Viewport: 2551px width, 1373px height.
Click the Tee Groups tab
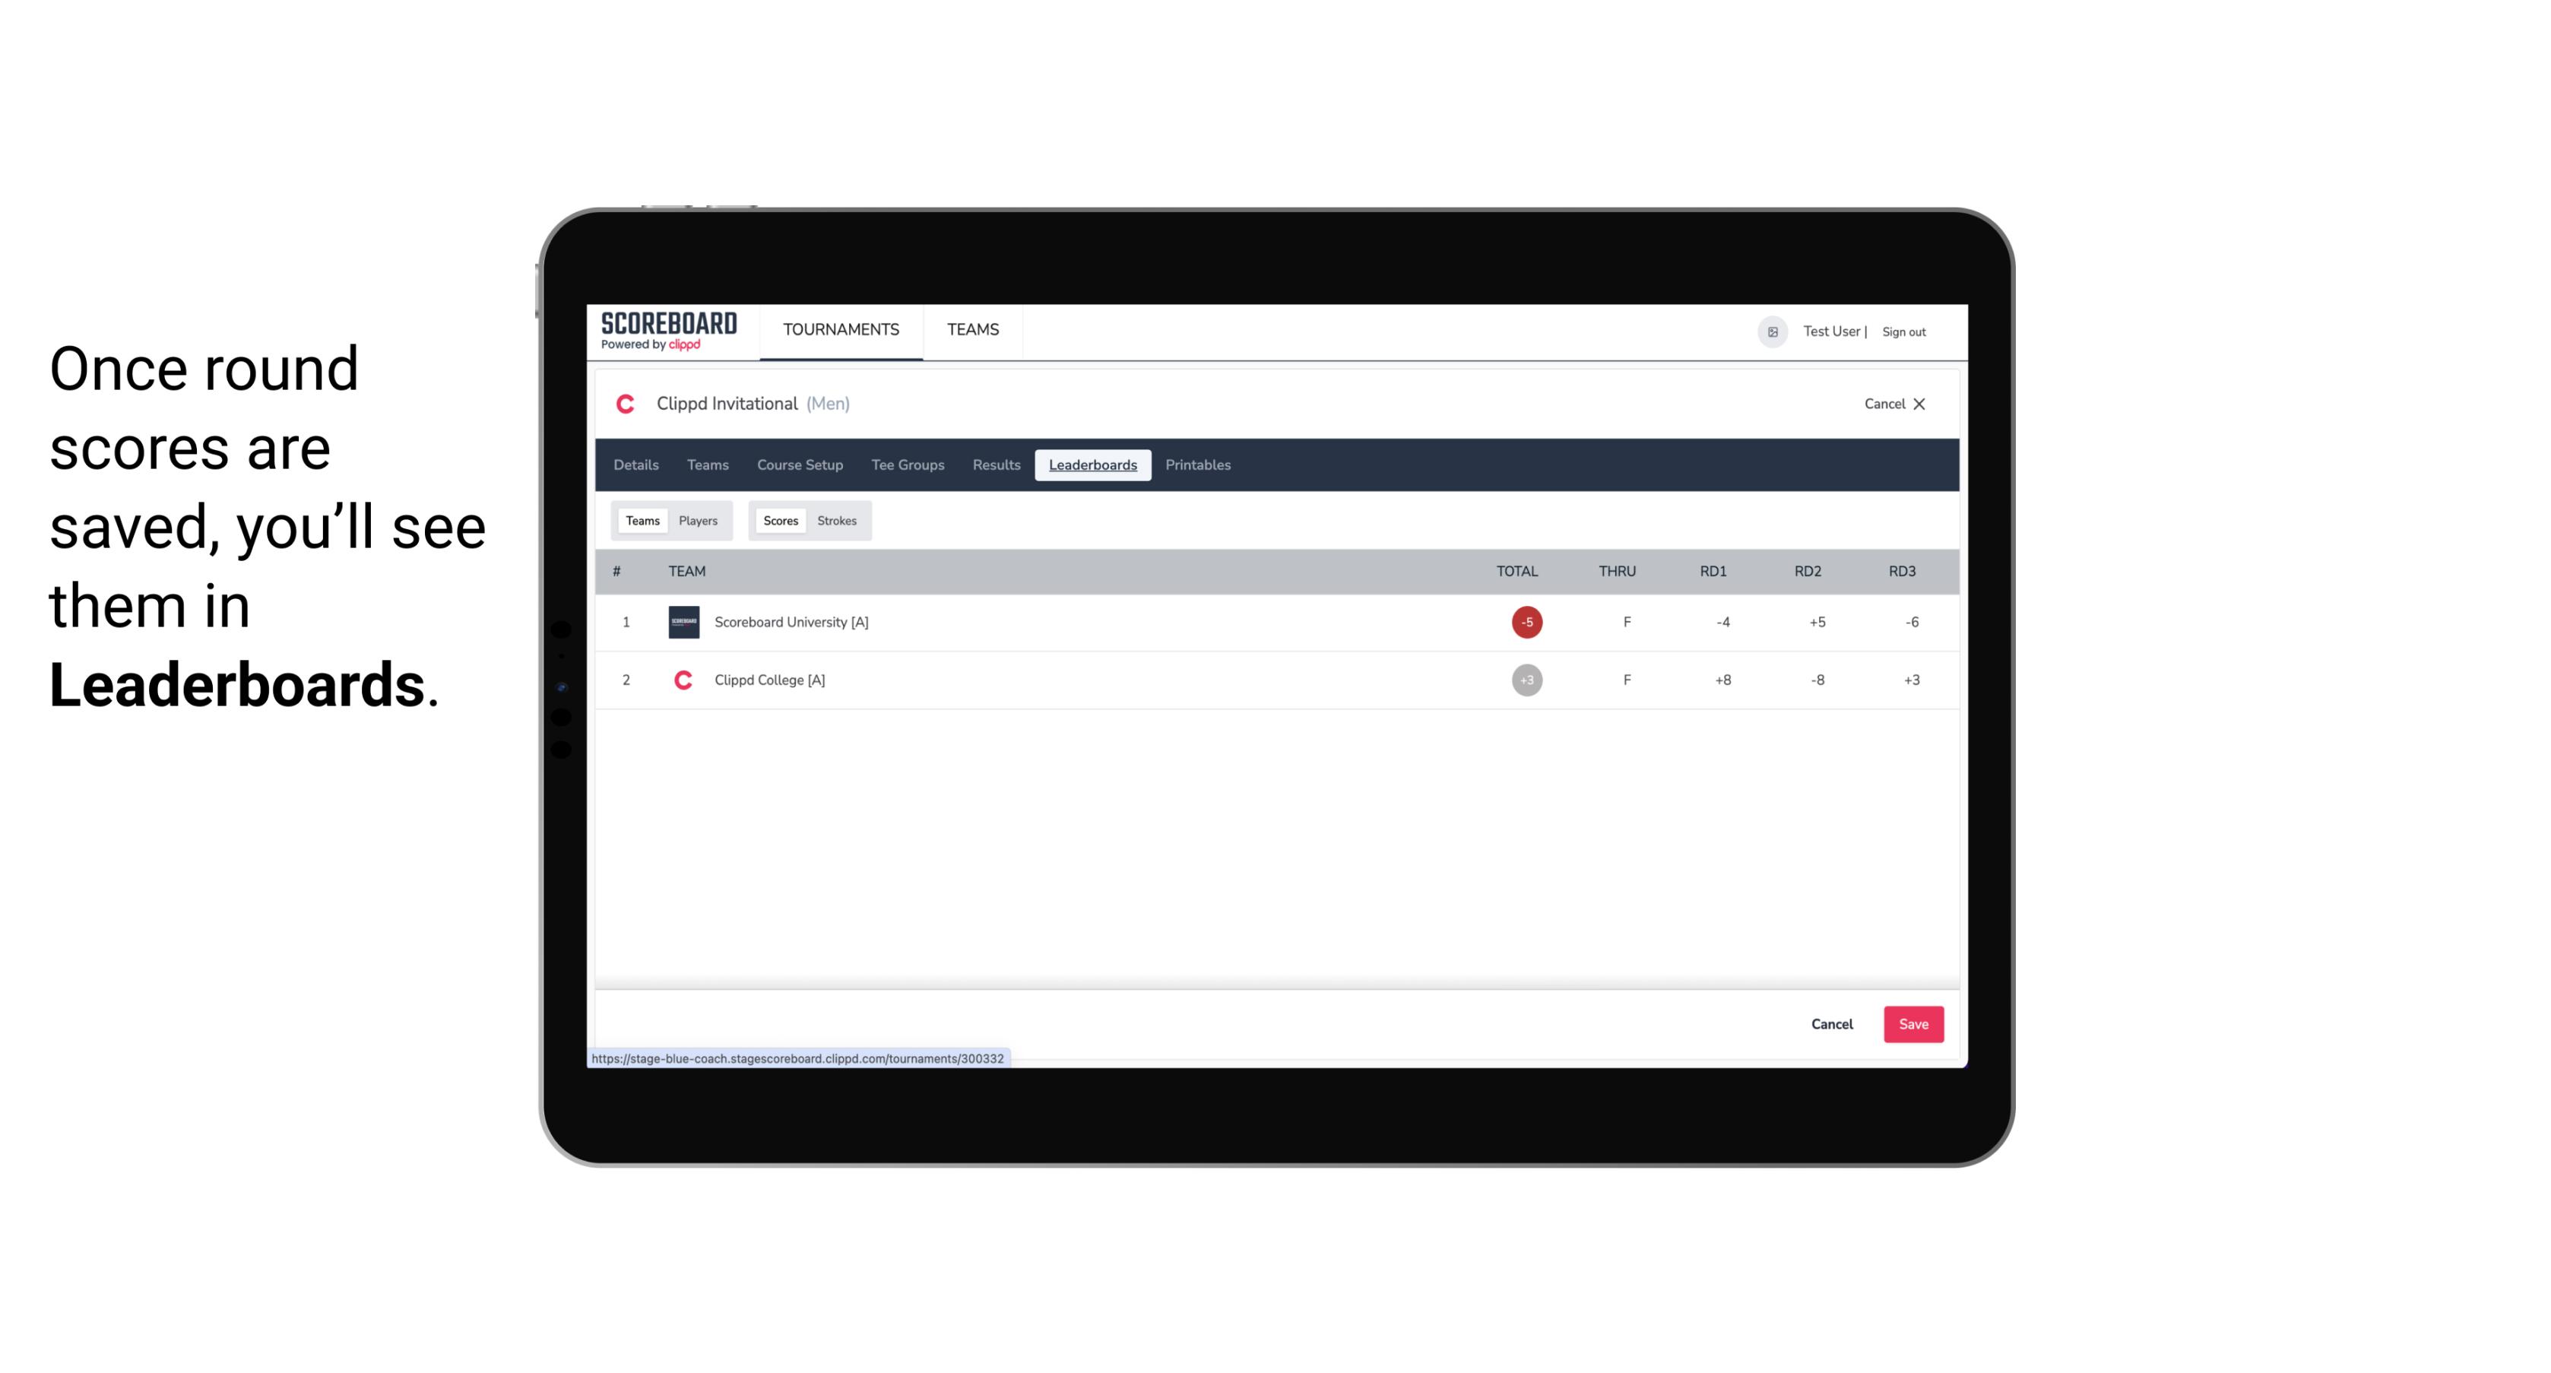coord(906,465)
